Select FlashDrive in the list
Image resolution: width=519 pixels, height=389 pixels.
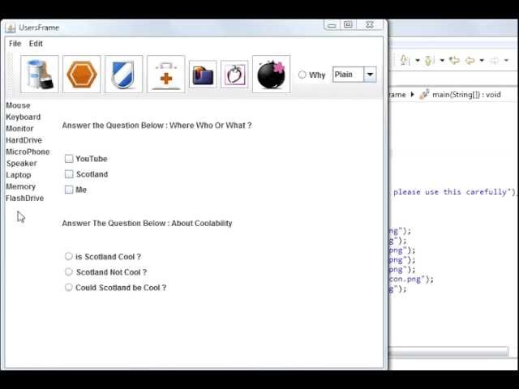tap(25, 198)
